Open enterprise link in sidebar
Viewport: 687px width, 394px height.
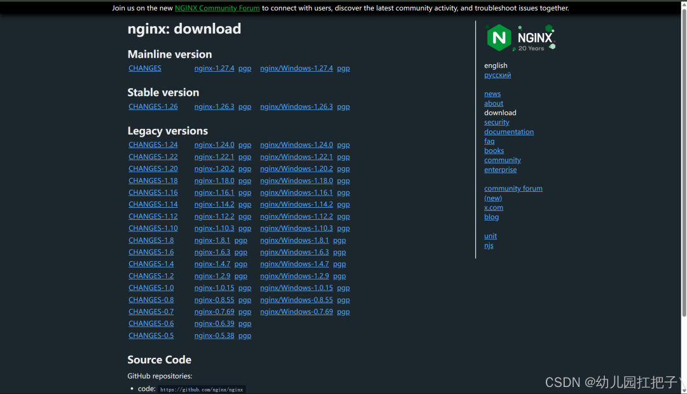pyautogui.click(x=501, y=170)
